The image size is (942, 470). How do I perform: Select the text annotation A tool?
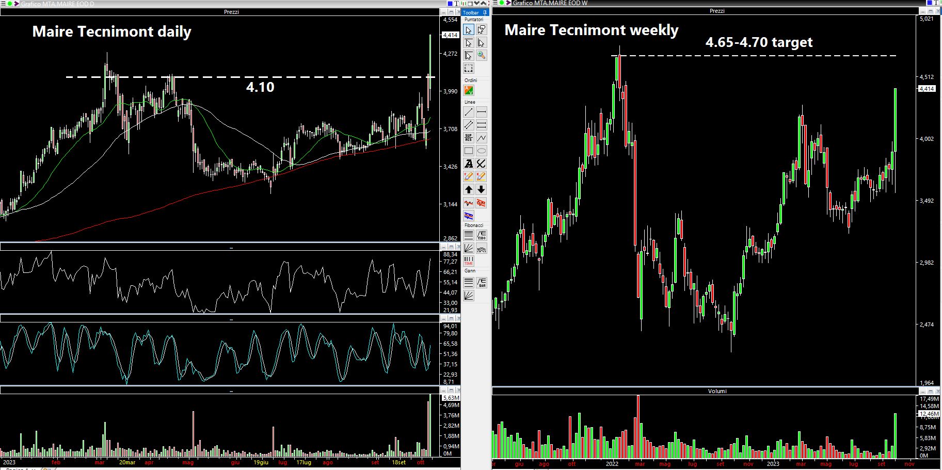[469, 164]
